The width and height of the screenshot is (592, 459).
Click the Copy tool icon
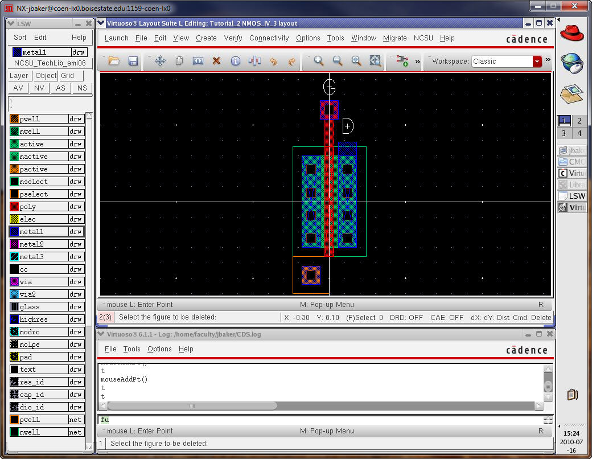coord(179,61)
